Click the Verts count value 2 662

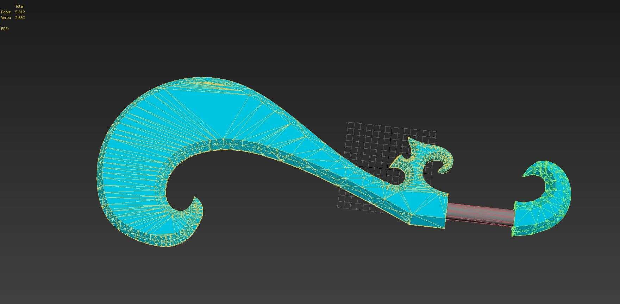(x=20, y=18)
